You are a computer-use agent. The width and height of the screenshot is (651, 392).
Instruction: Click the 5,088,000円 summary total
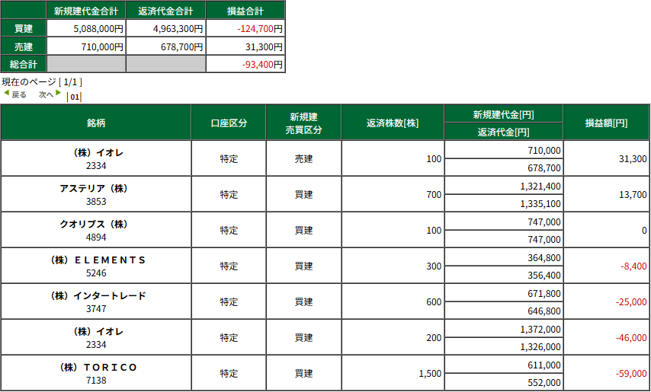click(98, 29)
